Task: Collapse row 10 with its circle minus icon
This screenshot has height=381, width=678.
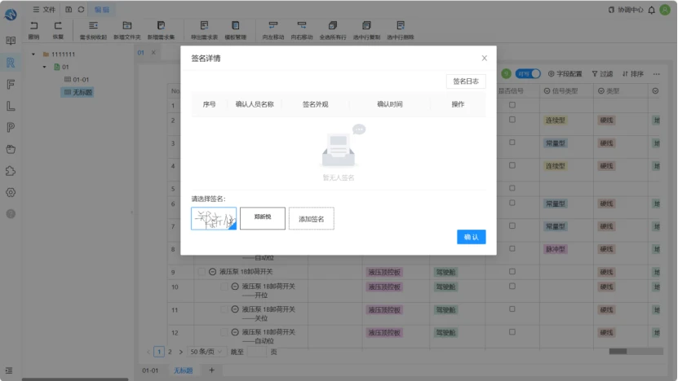Action: point(235,287)
